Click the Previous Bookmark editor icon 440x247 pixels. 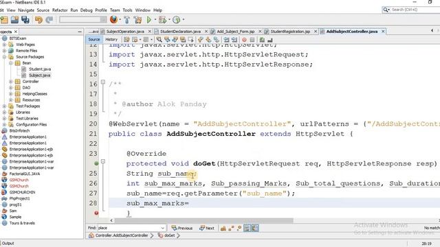pyautogui.click(x=200, y=40)
